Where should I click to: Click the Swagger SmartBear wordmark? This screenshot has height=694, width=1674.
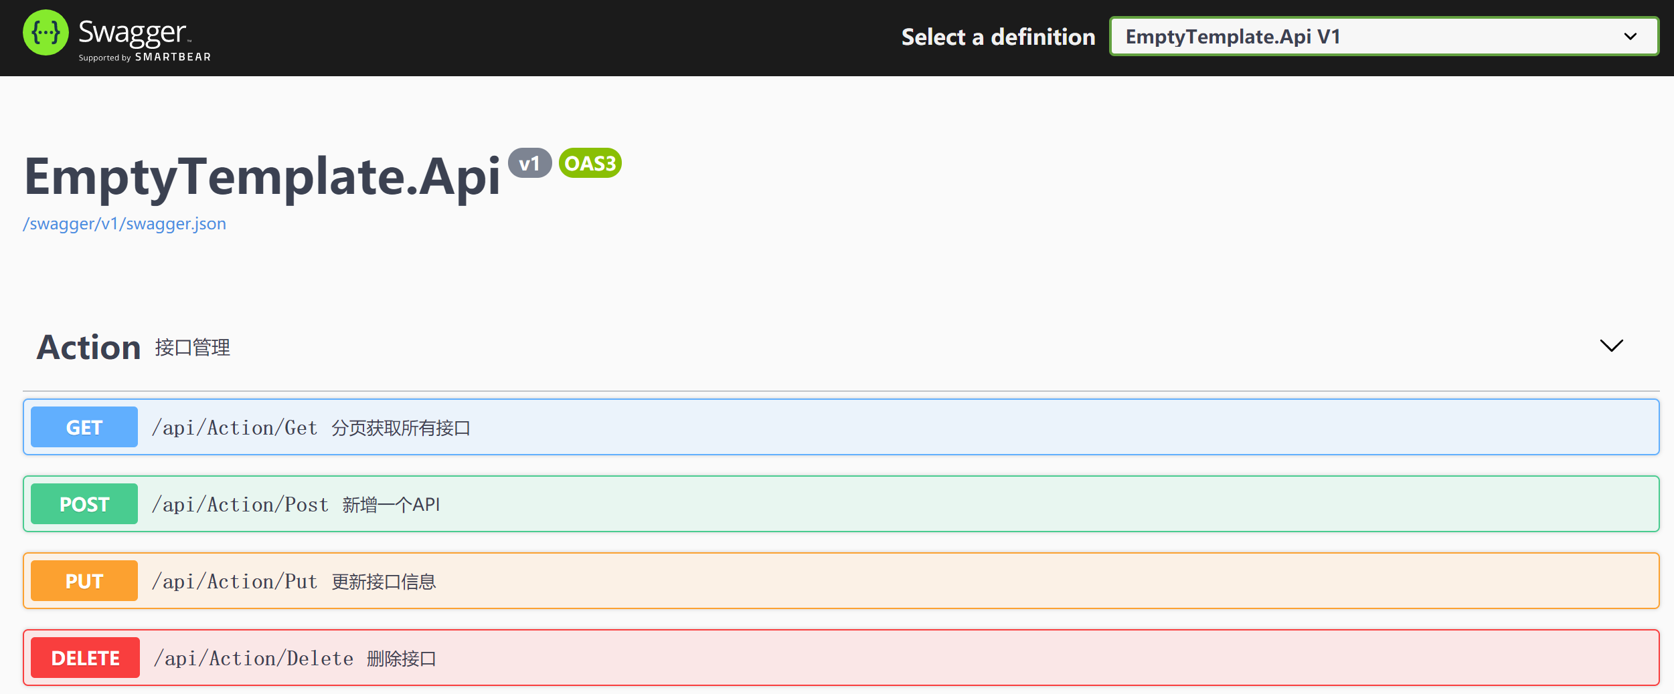[x=144, y=39]
